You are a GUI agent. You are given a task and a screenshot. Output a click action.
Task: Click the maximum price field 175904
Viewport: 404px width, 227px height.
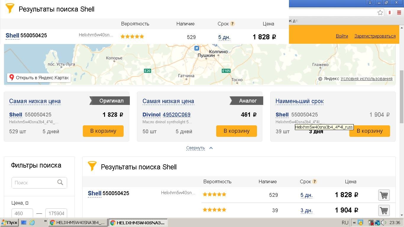pos(56,213)
